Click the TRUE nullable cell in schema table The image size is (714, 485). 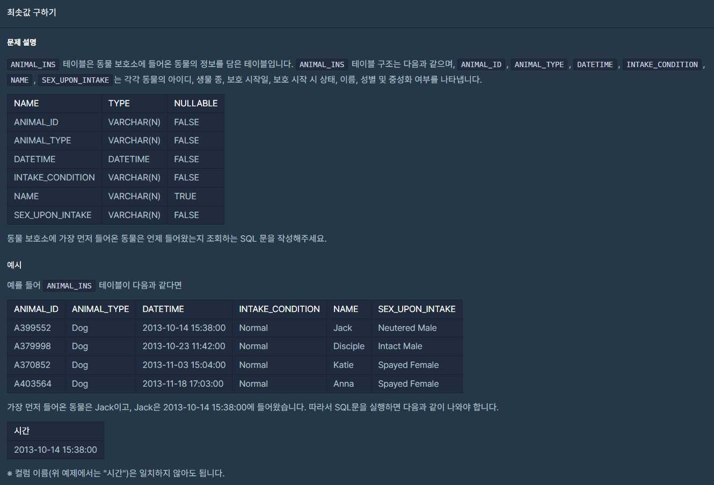click(185, 196)
